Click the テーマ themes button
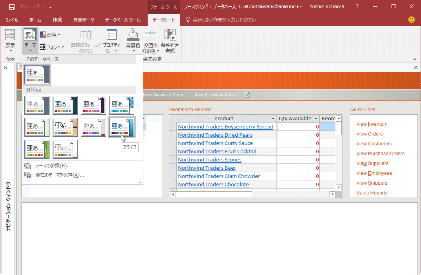 tap(30, 40)
